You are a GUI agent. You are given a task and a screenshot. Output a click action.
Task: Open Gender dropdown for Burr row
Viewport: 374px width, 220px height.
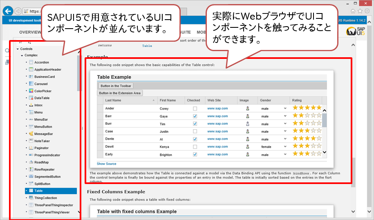coord(285,123)
